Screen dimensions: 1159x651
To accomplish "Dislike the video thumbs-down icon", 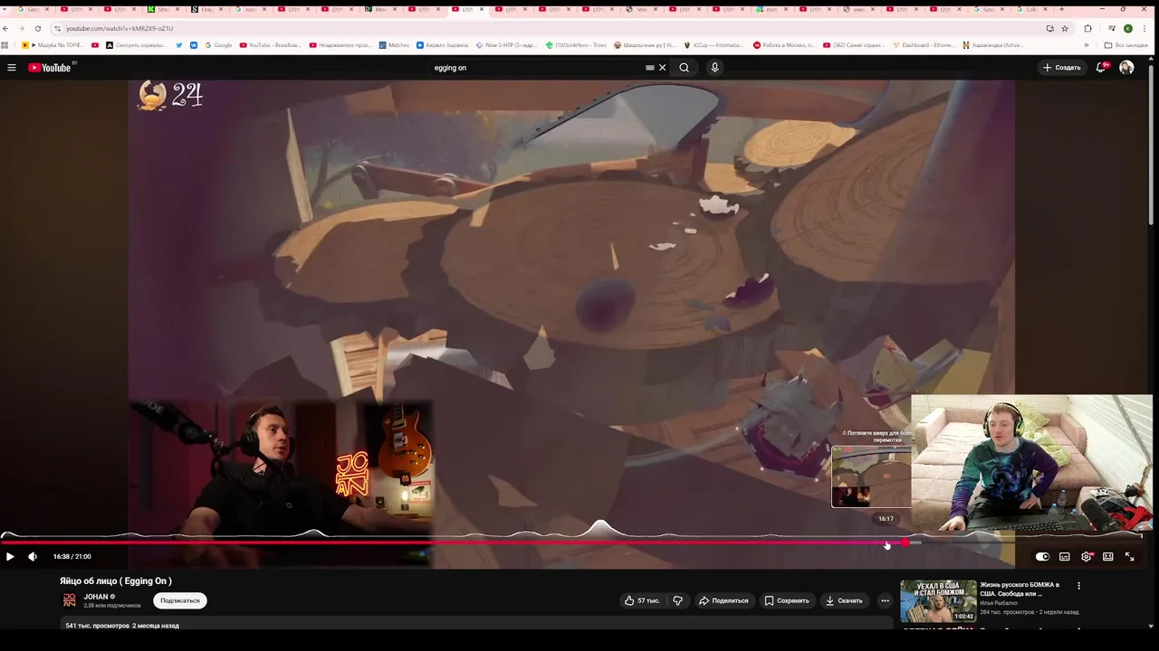I will pos(678,600).
